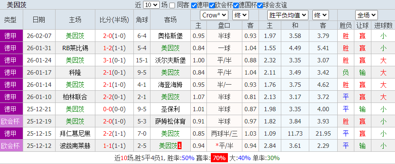395x164 pixels.
Task: Click score 1-2 of the RB莱比锡 match
Action: [x=108, y=48]
